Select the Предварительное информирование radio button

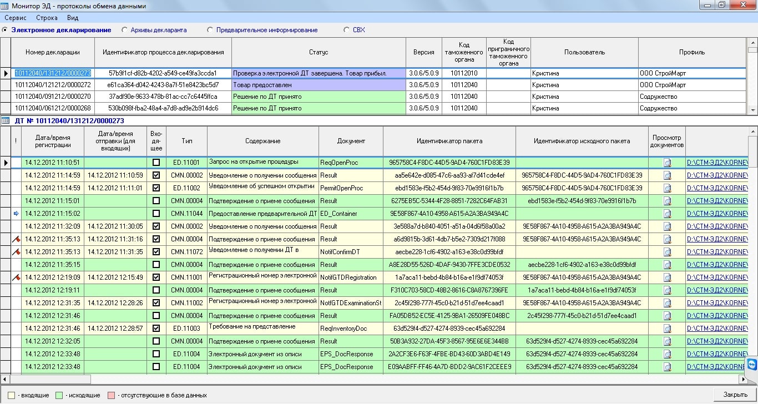click(x=210, y=30)
